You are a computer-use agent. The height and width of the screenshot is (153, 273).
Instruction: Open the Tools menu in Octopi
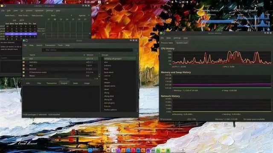point(60,45)
